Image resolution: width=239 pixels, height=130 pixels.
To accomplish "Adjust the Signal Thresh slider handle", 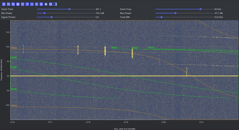I will 52,17.
